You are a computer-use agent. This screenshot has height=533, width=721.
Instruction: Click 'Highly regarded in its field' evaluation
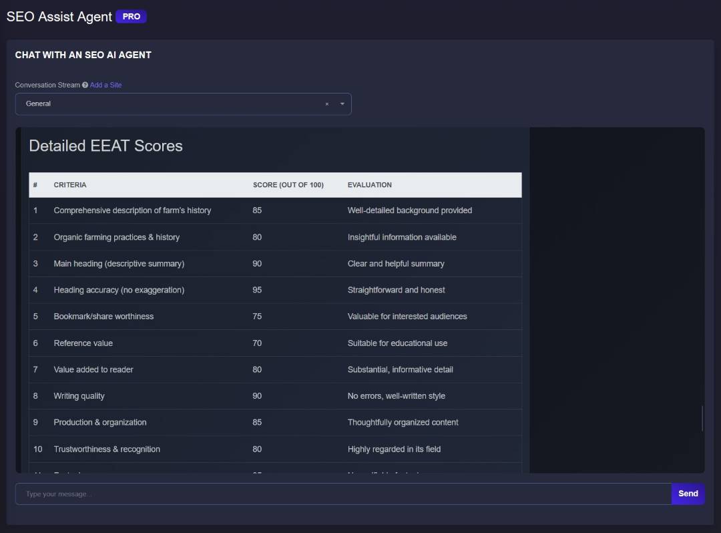pos(394,449)
